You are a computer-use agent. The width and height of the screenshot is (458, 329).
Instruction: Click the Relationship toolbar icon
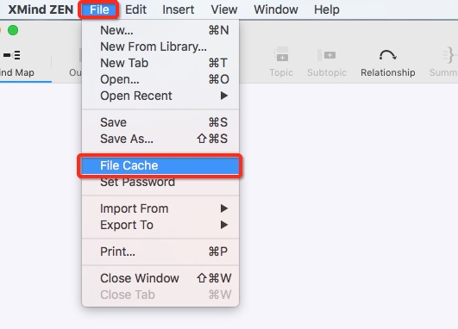[x=387, y=55]
